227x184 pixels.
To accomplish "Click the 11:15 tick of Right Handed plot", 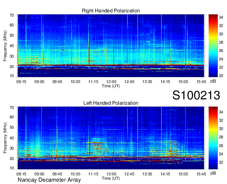I will [x=93, y=82].
